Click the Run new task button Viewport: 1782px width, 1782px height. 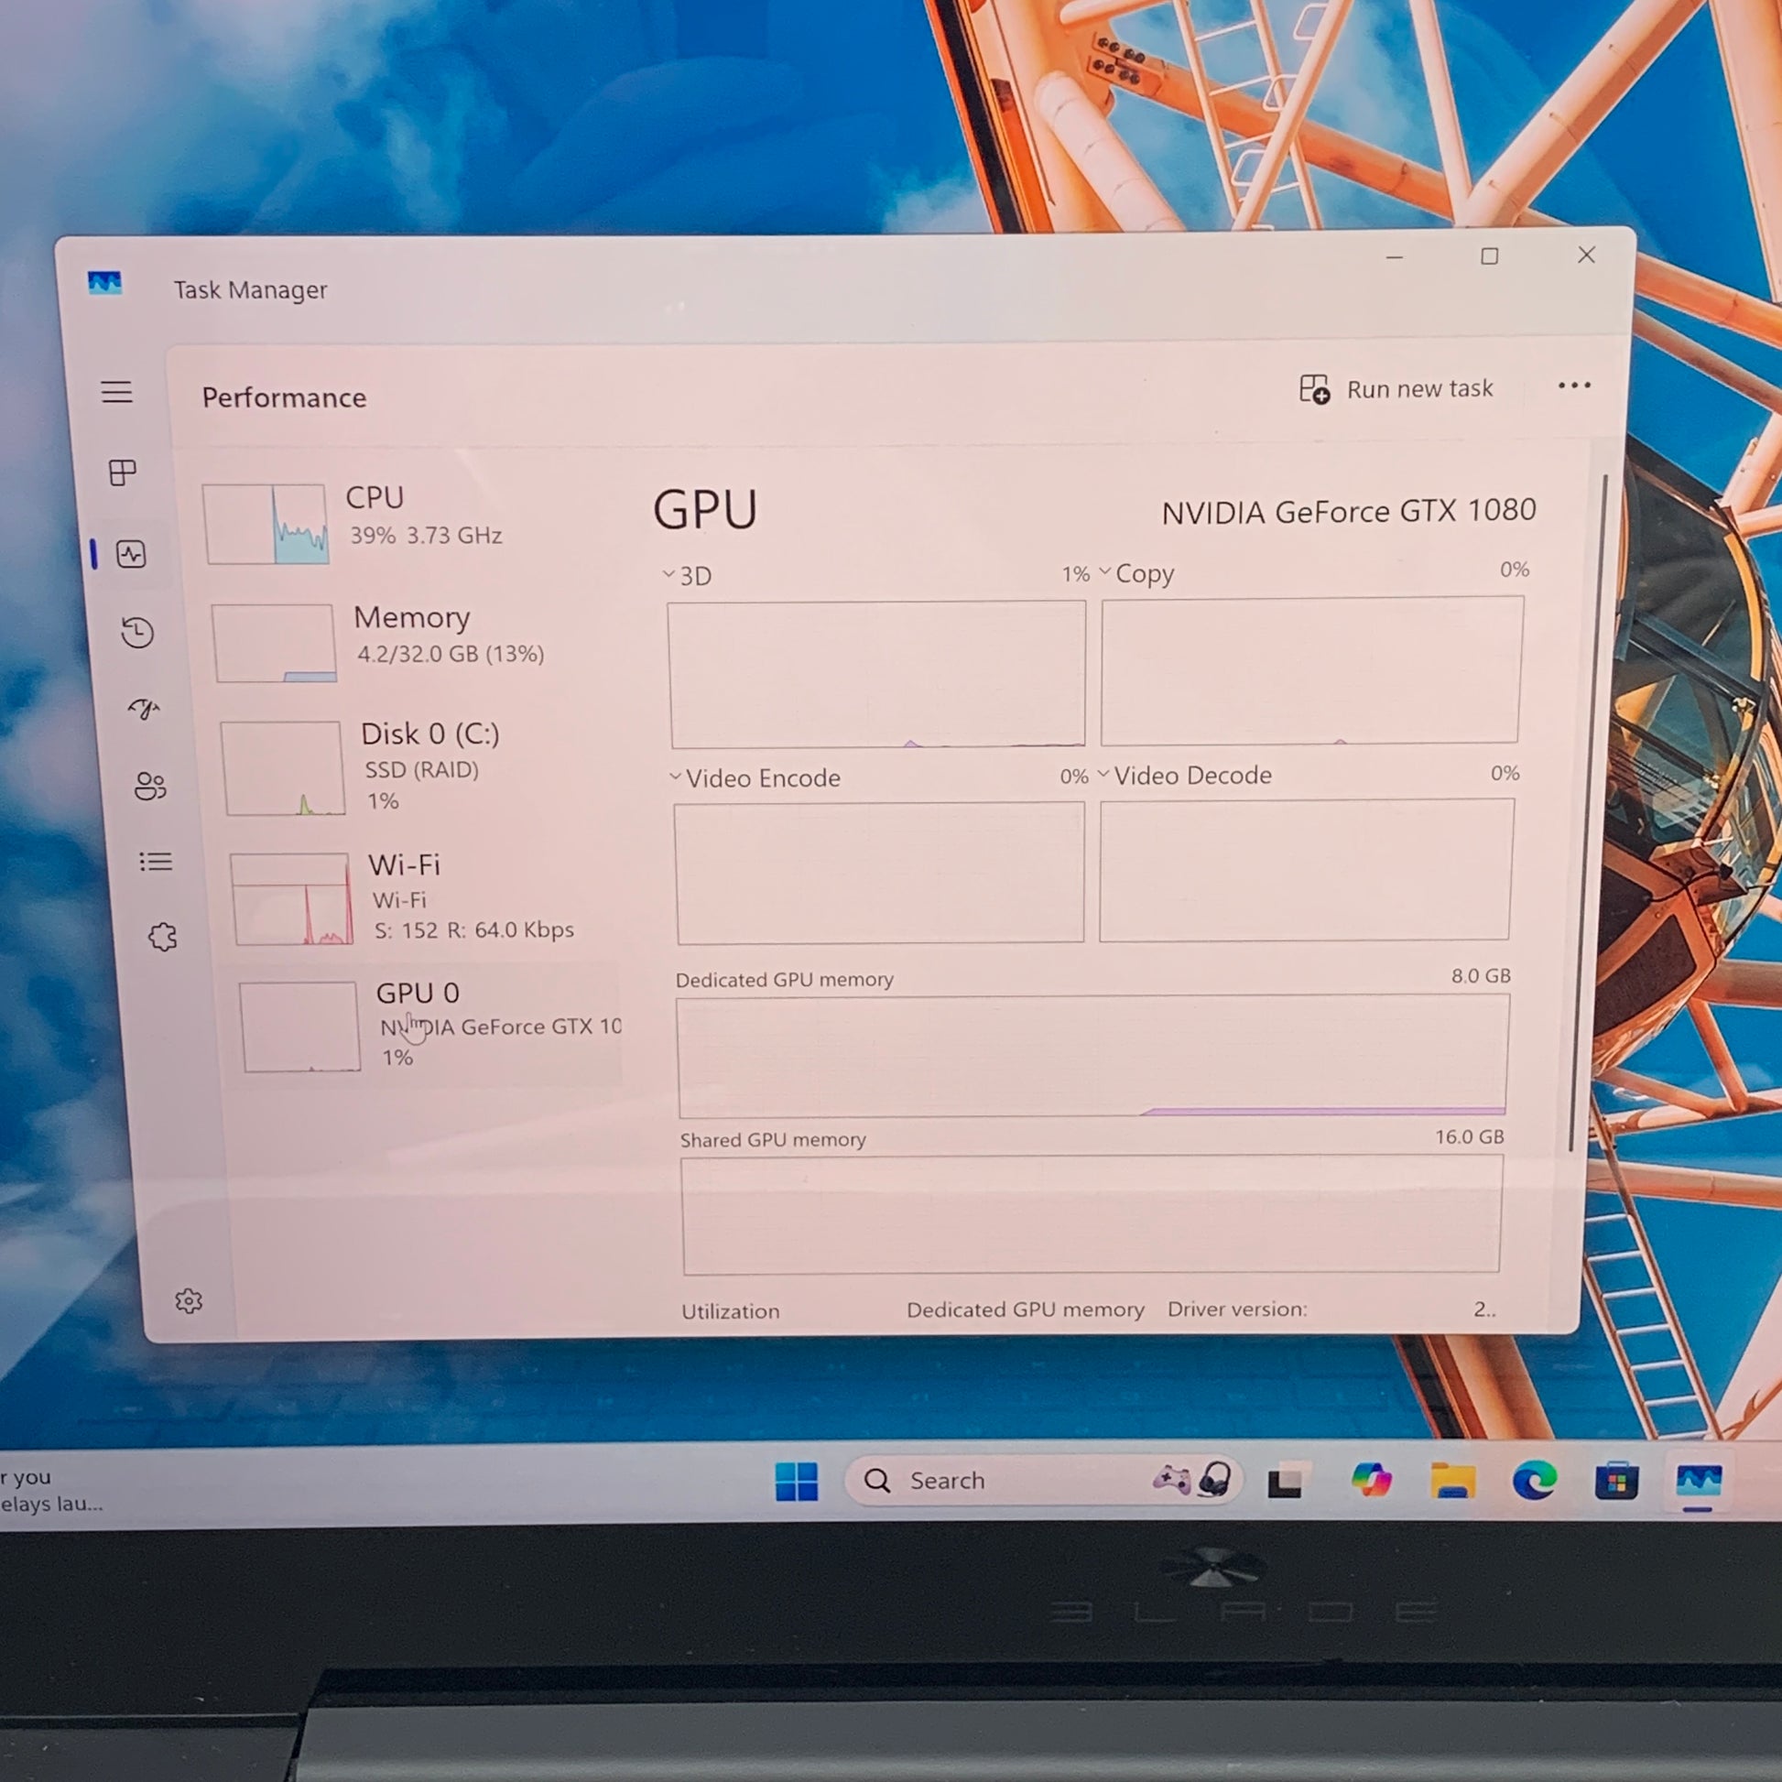coord(1396,389)
